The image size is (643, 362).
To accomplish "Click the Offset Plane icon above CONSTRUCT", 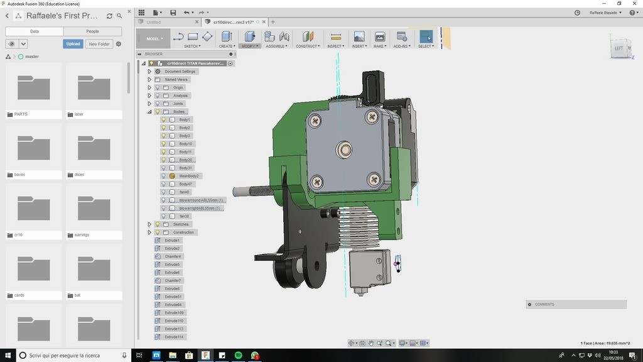I will coord(308,36).
